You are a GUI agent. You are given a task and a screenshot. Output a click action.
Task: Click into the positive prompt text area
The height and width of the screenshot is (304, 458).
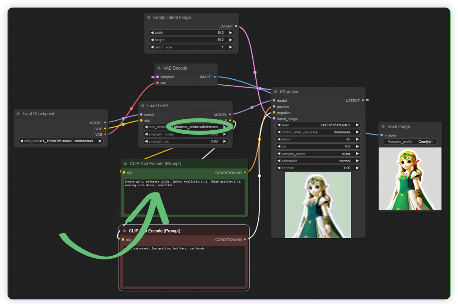point(185,197)
